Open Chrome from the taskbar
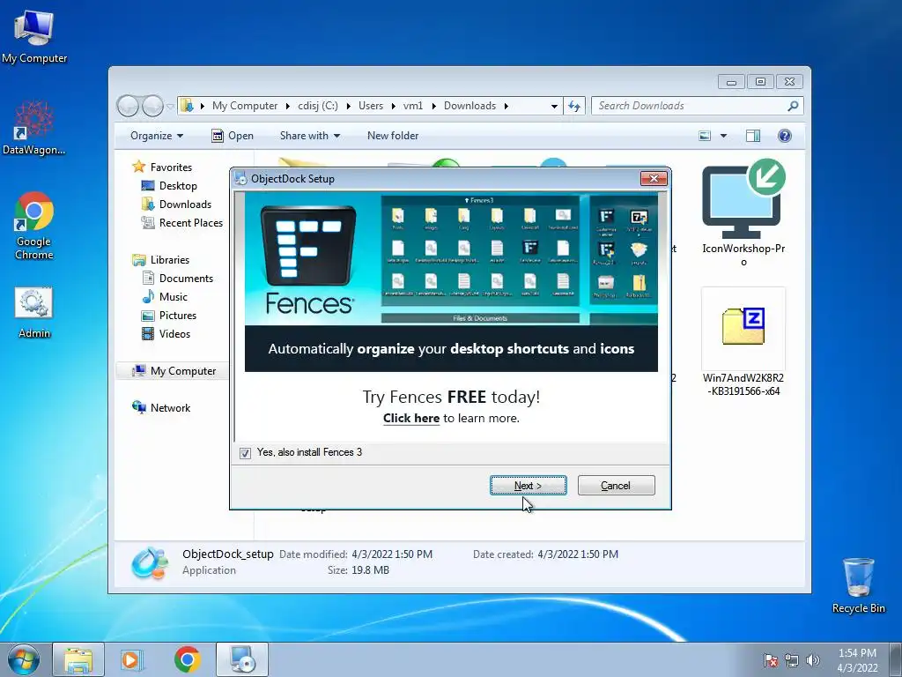This screenshot has width=902, height=677. [x=188, y=659]
